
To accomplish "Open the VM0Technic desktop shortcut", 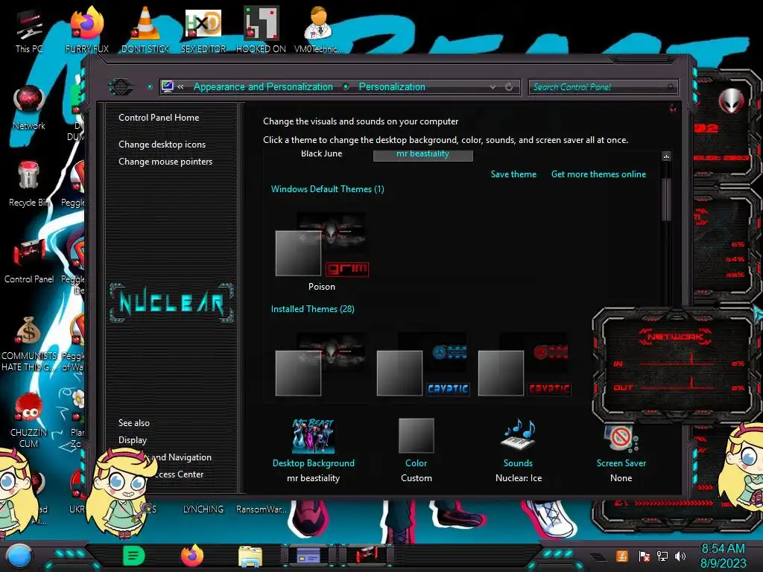I will (319, 29).
